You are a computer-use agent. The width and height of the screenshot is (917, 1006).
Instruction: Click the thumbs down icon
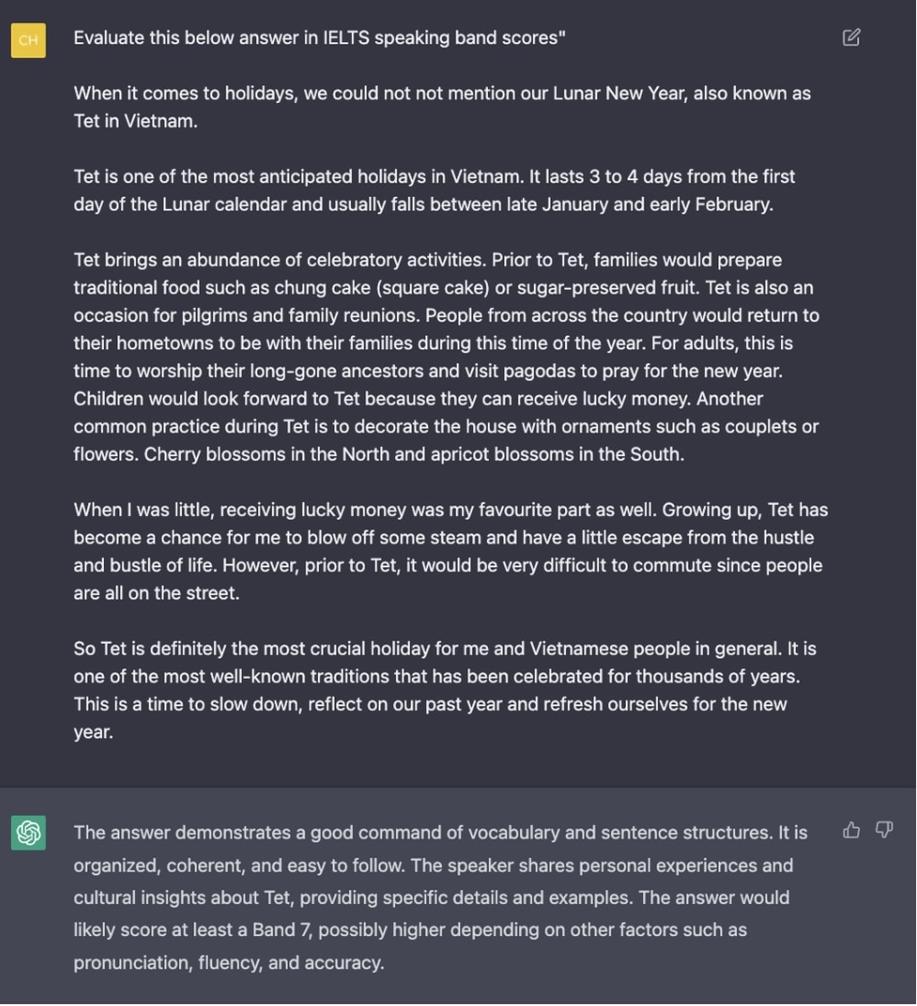tap(884, 830)
